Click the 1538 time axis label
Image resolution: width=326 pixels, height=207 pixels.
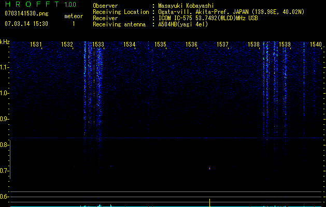253,45
